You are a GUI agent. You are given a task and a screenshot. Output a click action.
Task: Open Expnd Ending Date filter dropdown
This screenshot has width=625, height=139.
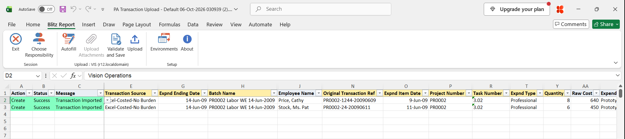coord(205,93)
